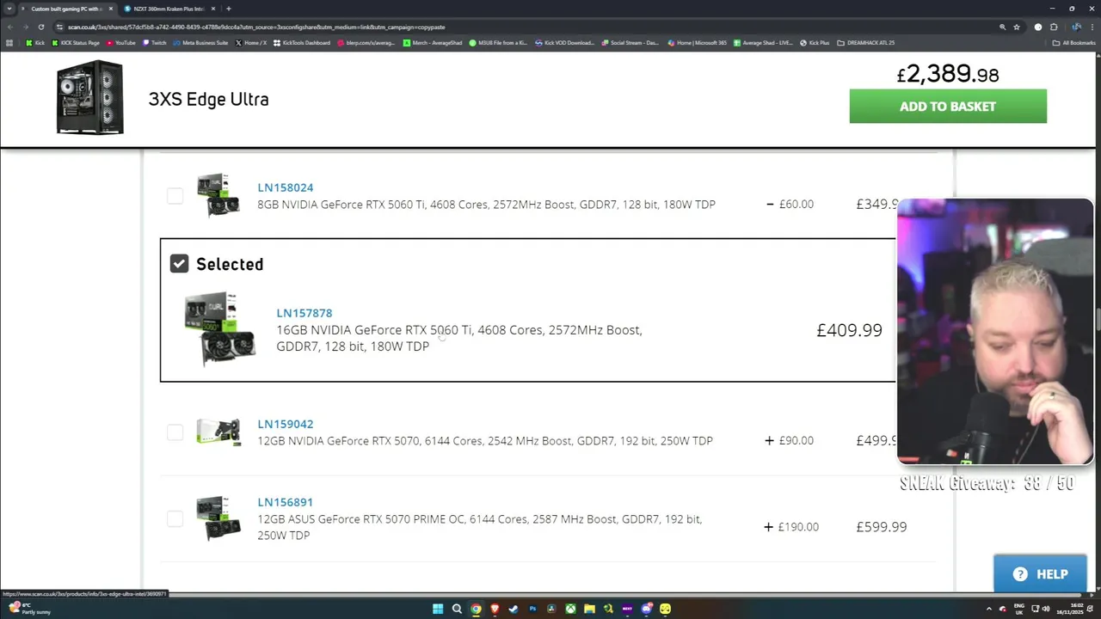Open the Xbox app in taskbar

(570, 609)
